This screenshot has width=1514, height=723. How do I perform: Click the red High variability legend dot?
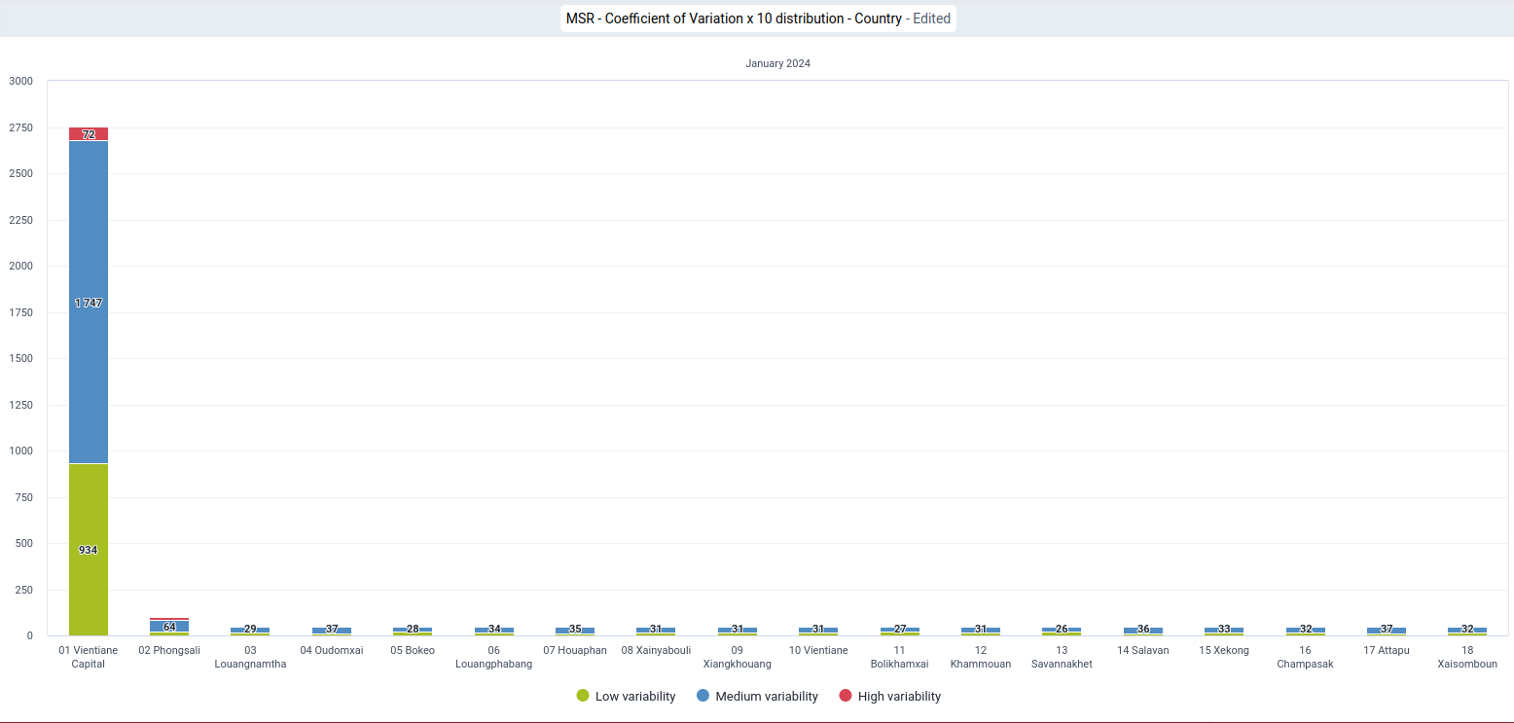pos(845,696)
